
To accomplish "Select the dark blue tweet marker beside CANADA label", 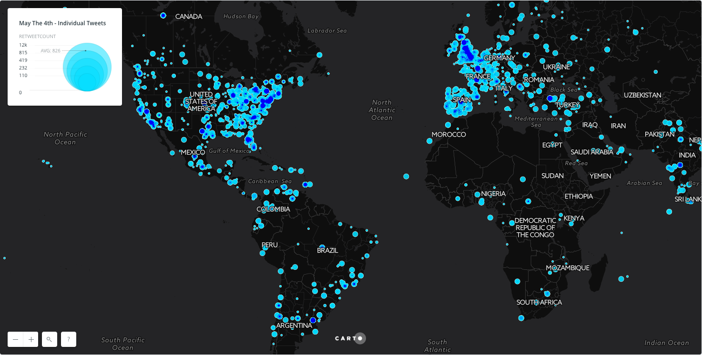I will click(x=163, y=16).
